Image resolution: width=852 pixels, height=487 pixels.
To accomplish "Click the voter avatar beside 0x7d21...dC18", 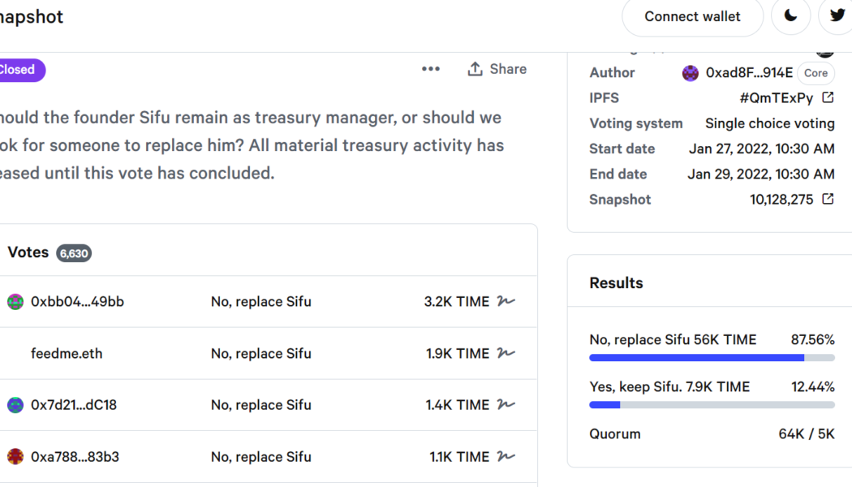I will pos(17,405).
